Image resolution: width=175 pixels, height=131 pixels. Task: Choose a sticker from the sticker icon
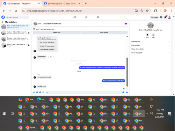[40, 92]
